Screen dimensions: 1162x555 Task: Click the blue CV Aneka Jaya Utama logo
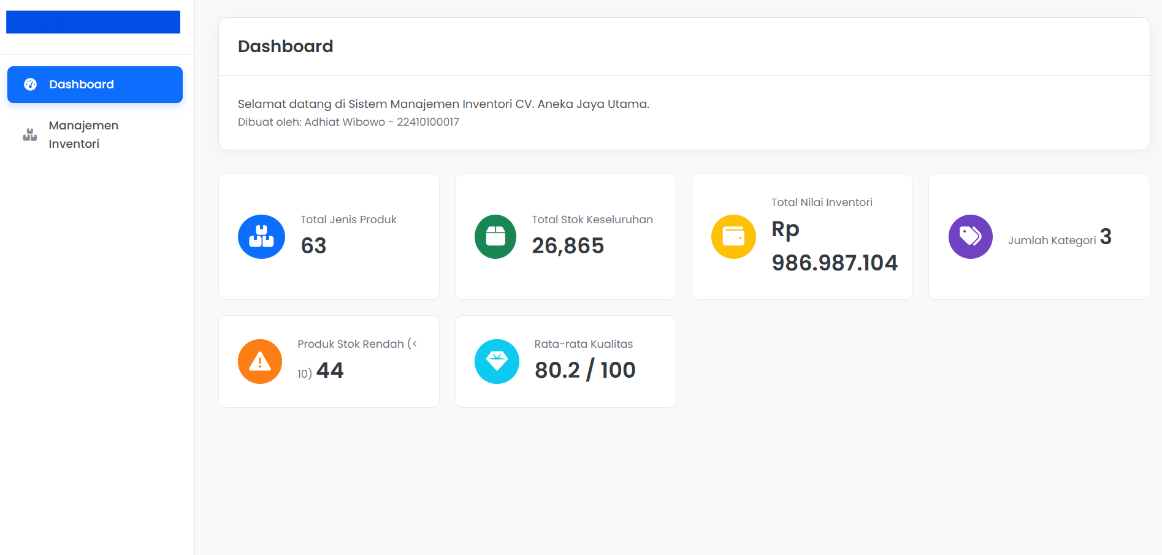click(x=93, y=21)
